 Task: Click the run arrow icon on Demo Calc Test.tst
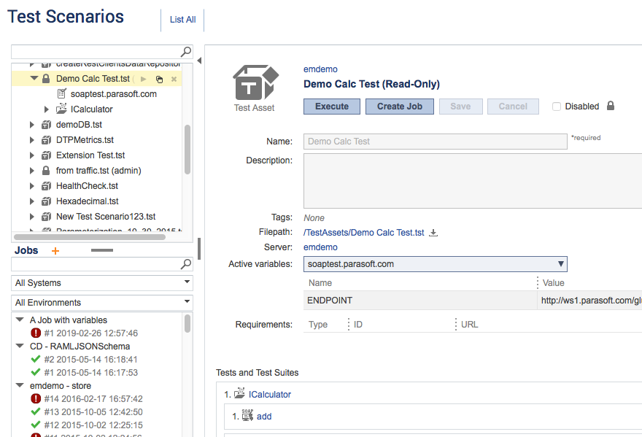(143, 79)
